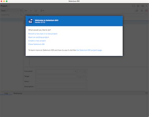The height and width of the screenshot is (117, 149).
Task: Click the Step over current command icon
Action: click(36, 11)
